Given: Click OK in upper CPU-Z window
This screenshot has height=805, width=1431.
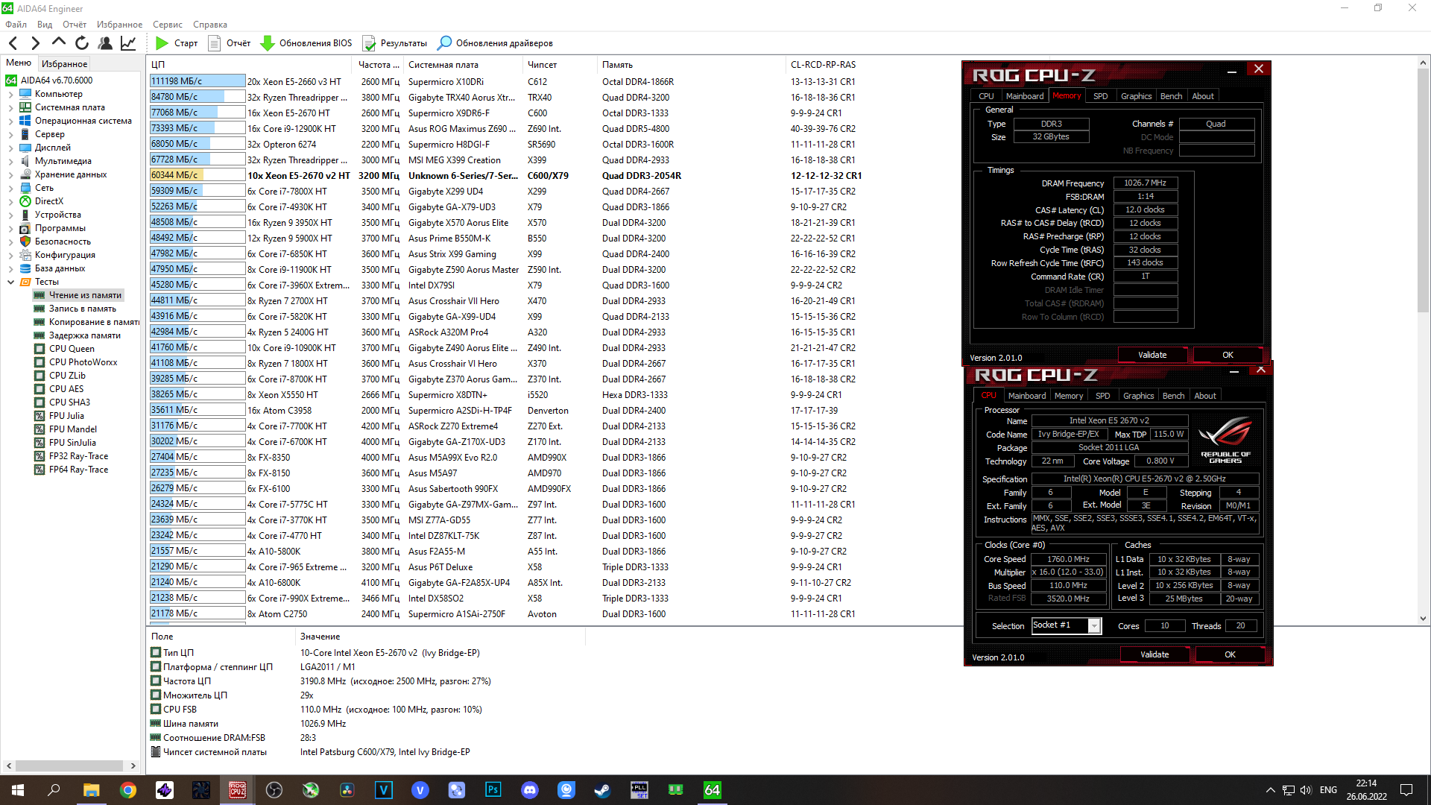Looking at the screenshot, I should (x=1228, y=355).
